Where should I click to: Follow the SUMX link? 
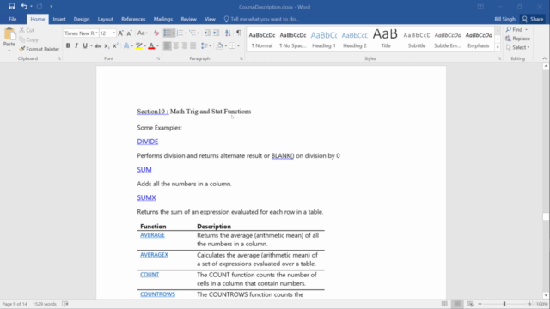point(146,197)
